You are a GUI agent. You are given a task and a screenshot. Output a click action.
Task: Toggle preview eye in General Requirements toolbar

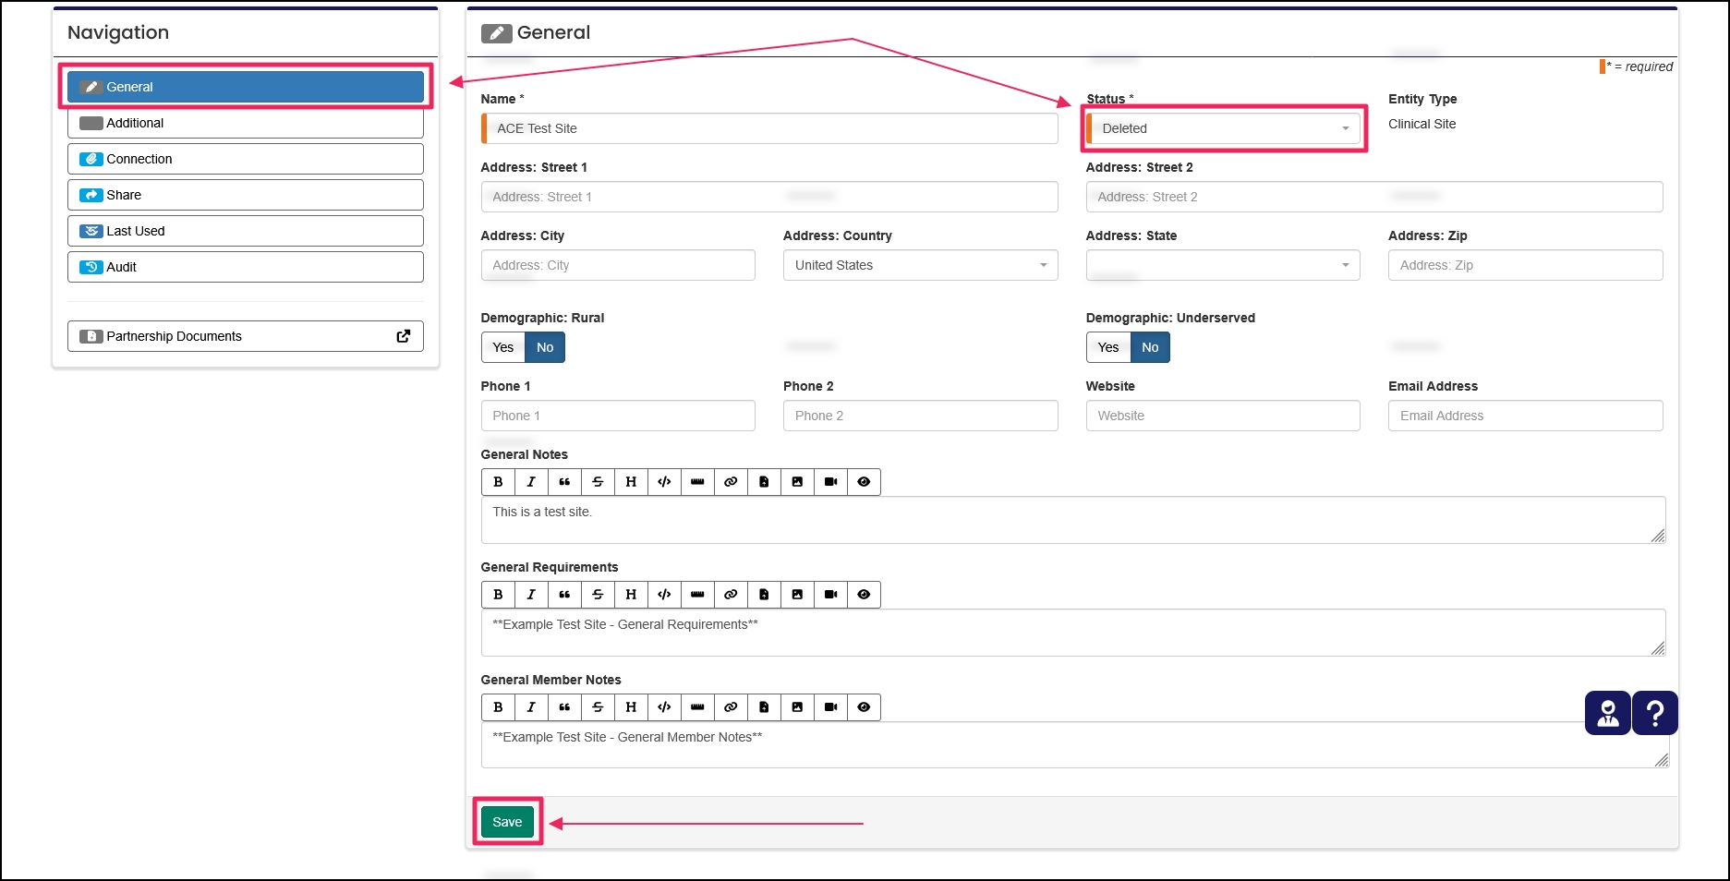pyautogui.click(x=864, y=595)
